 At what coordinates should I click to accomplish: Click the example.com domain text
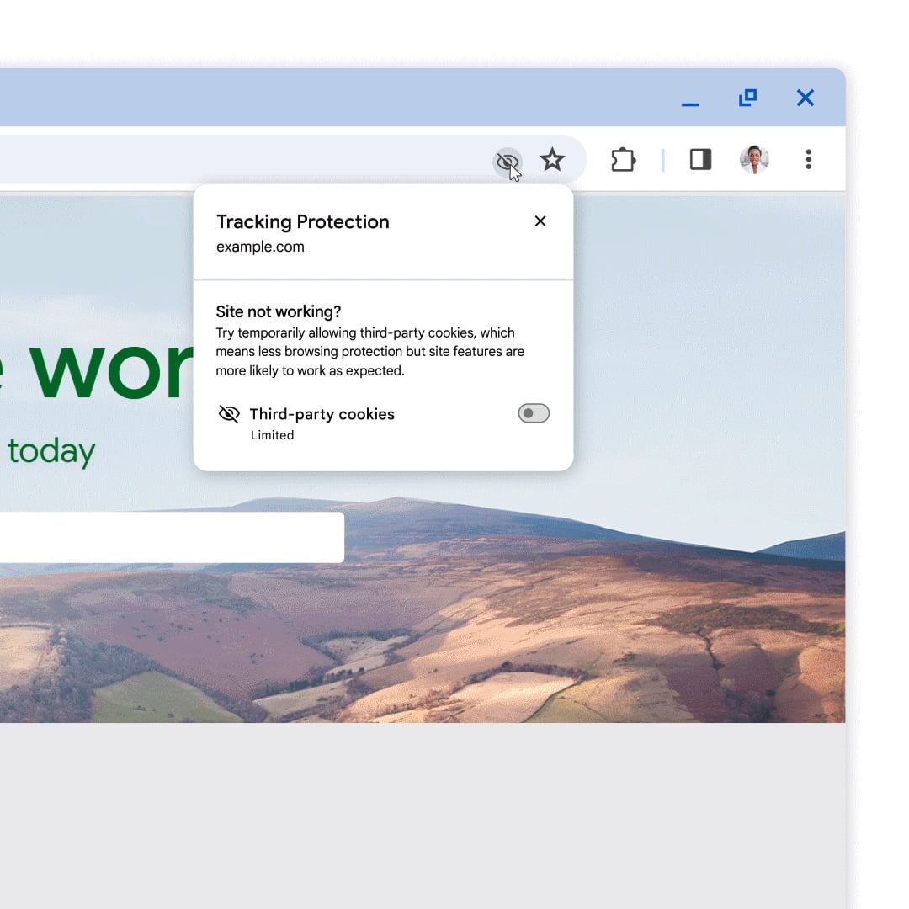(260, 247)
